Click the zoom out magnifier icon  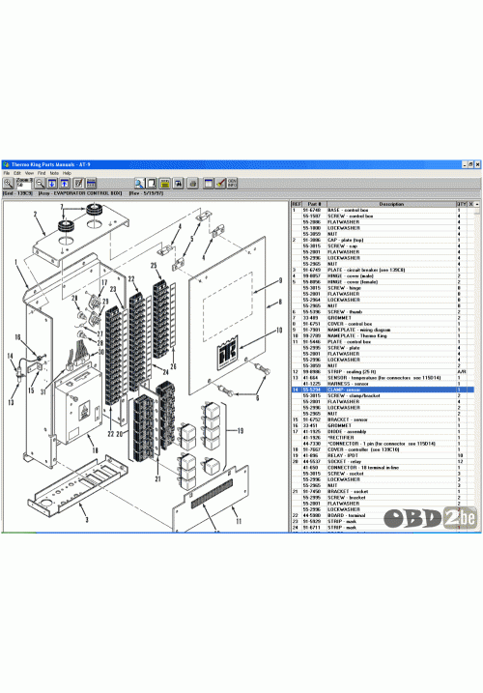point(40,183)
